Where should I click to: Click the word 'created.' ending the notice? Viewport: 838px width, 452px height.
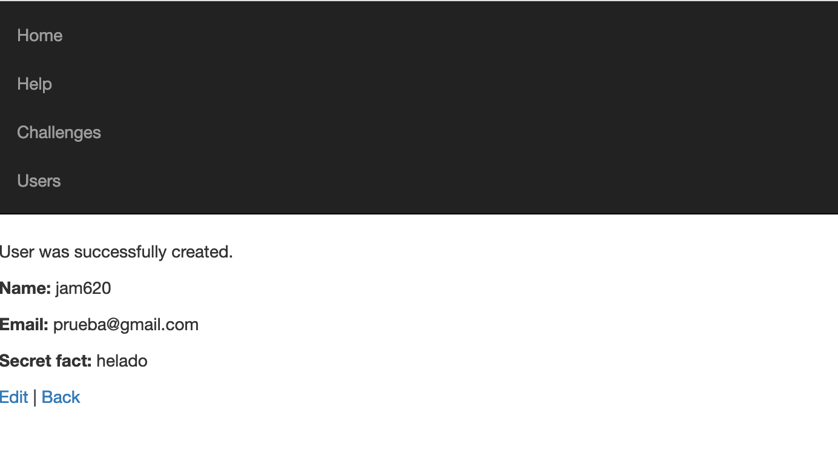pos(202,251)
